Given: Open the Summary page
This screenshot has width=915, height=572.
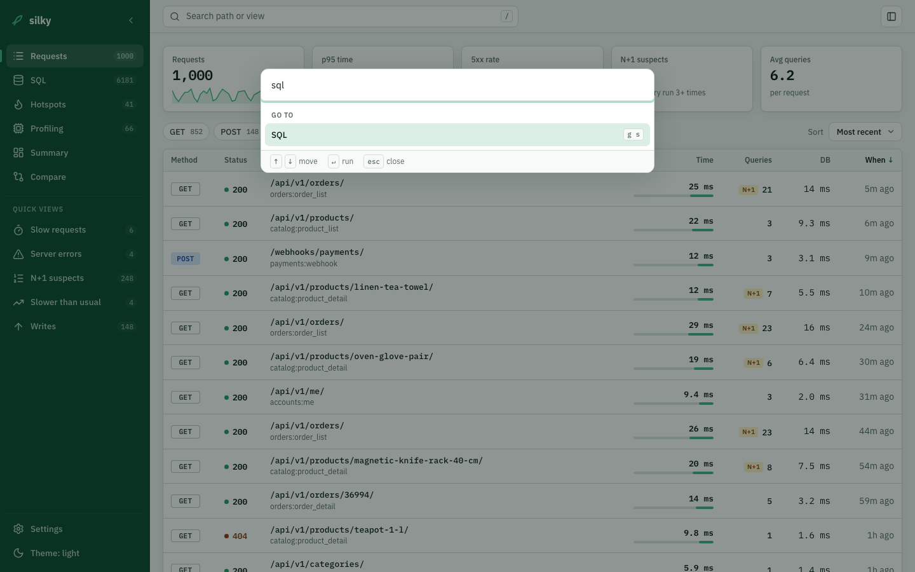Looking at the screenshot, I should 75,153.
